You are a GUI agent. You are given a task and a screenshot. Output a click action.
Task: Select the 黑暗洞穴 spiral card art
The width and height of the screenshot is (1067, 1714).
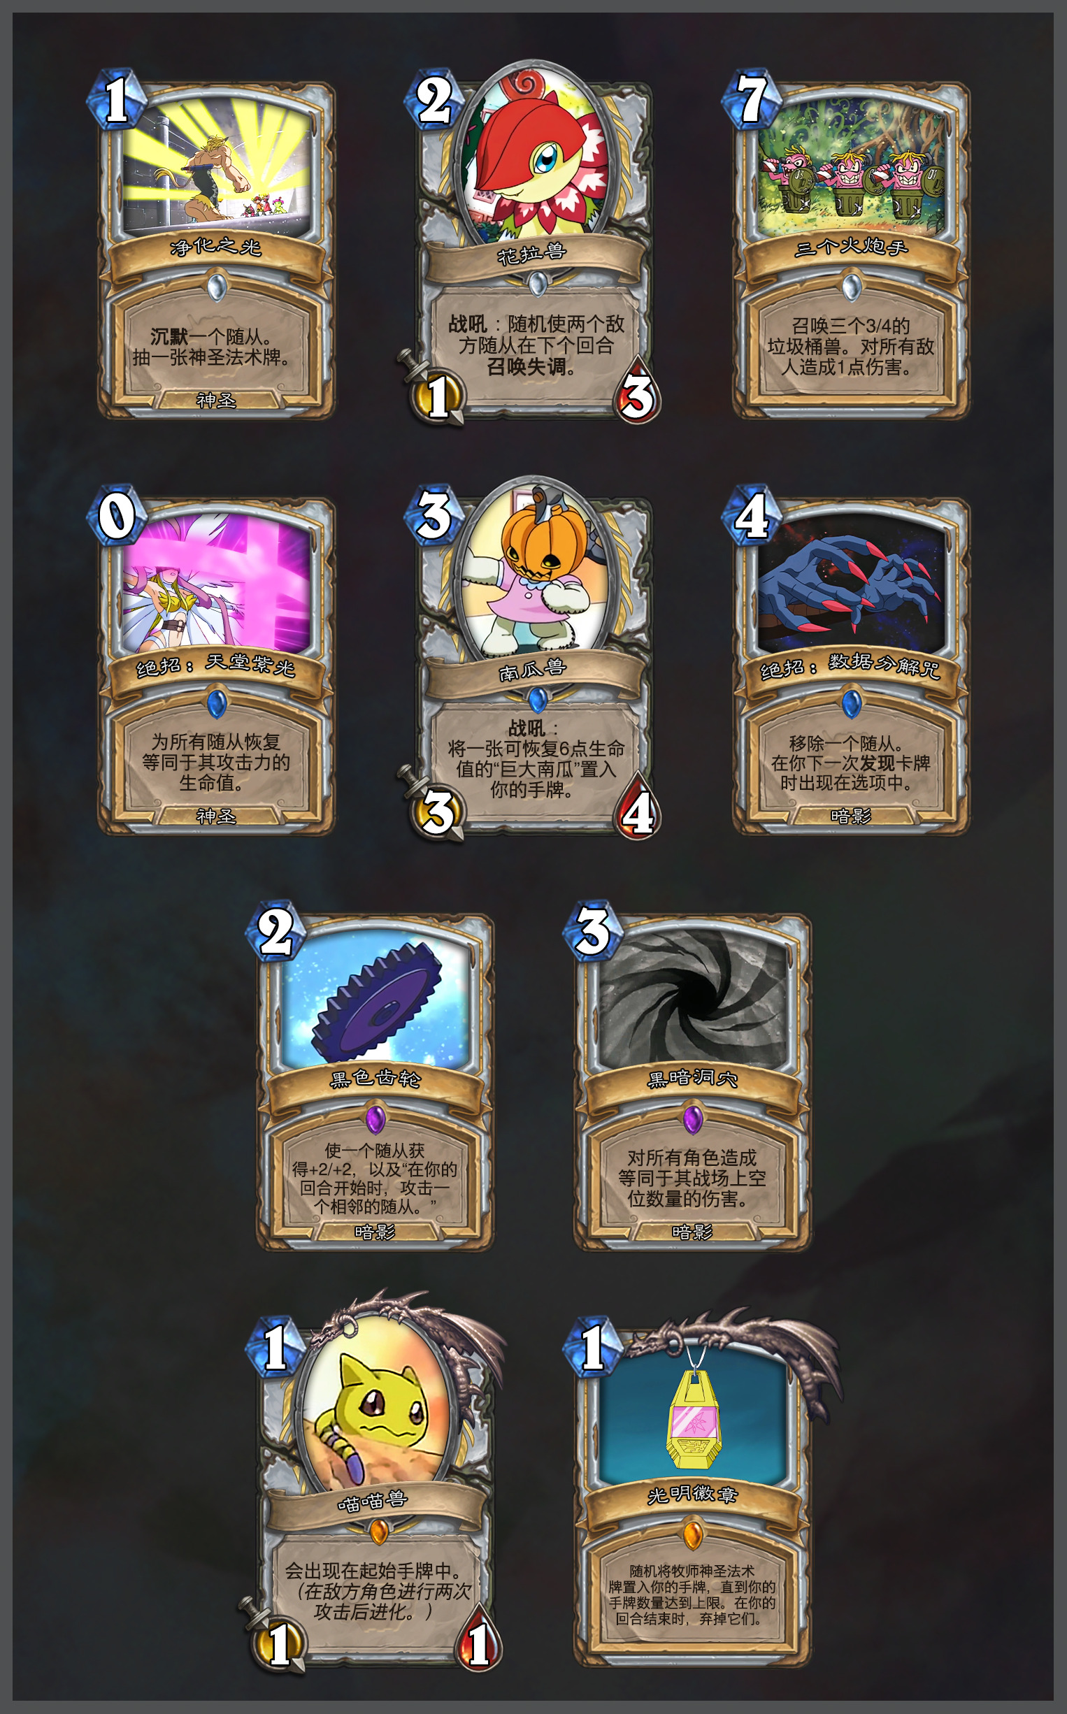tap(693, 998)
